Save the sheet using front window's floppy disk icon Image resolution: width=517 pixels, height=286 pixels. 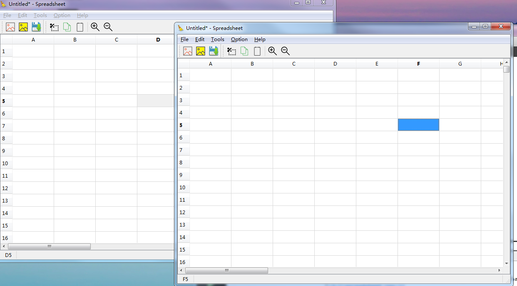click(214, 51)
